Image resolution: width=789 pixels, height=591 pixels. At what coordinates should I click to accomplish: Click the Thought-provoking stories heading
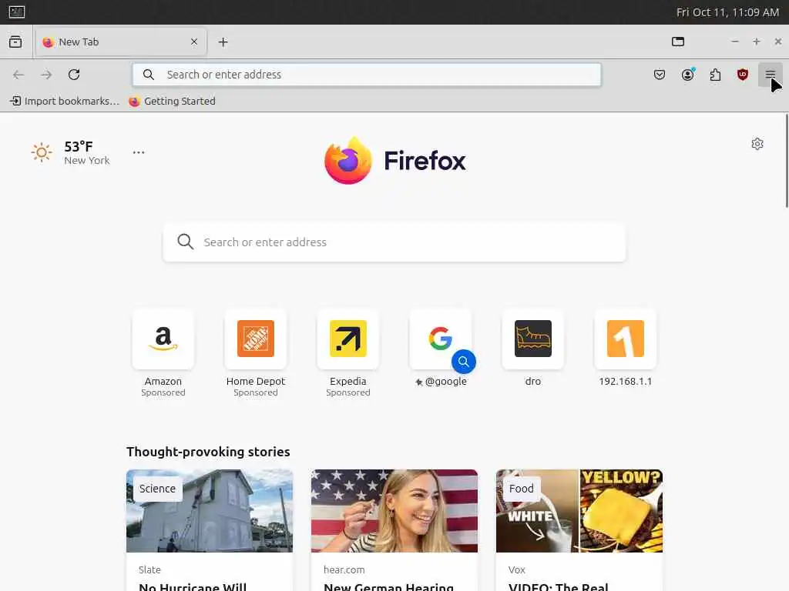pos(208,452)
